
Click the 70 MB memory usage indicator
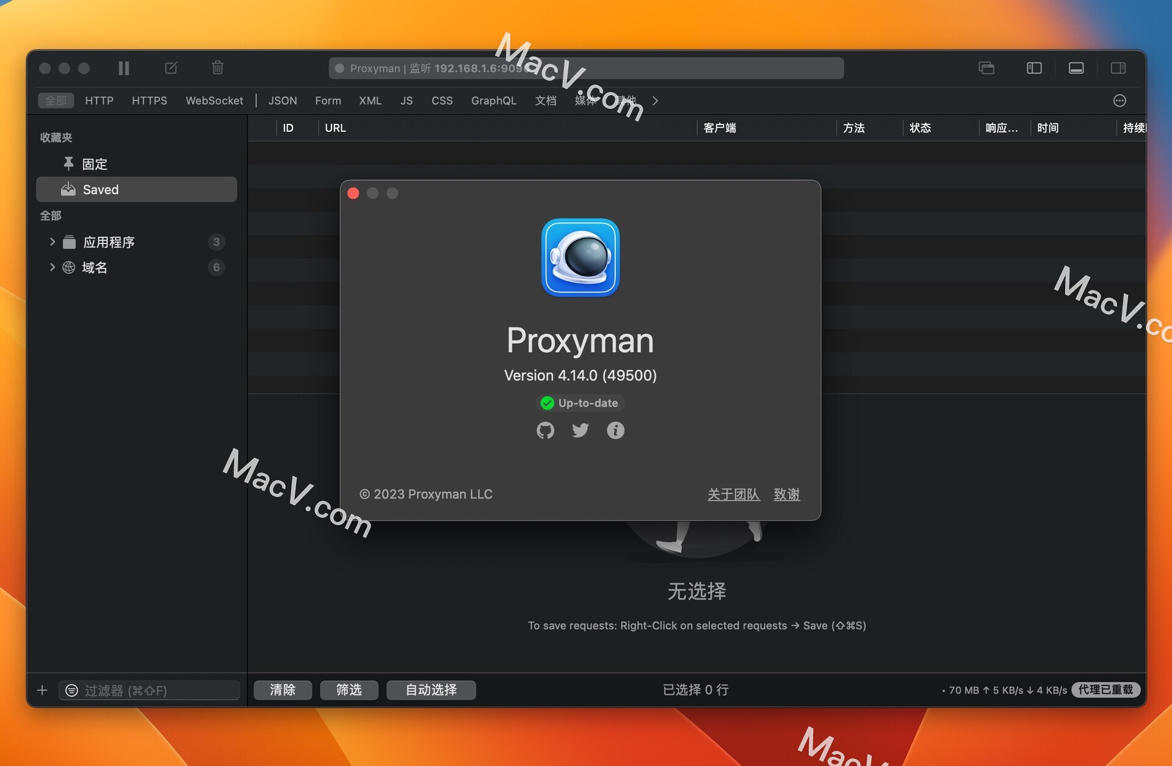[964, 690]
